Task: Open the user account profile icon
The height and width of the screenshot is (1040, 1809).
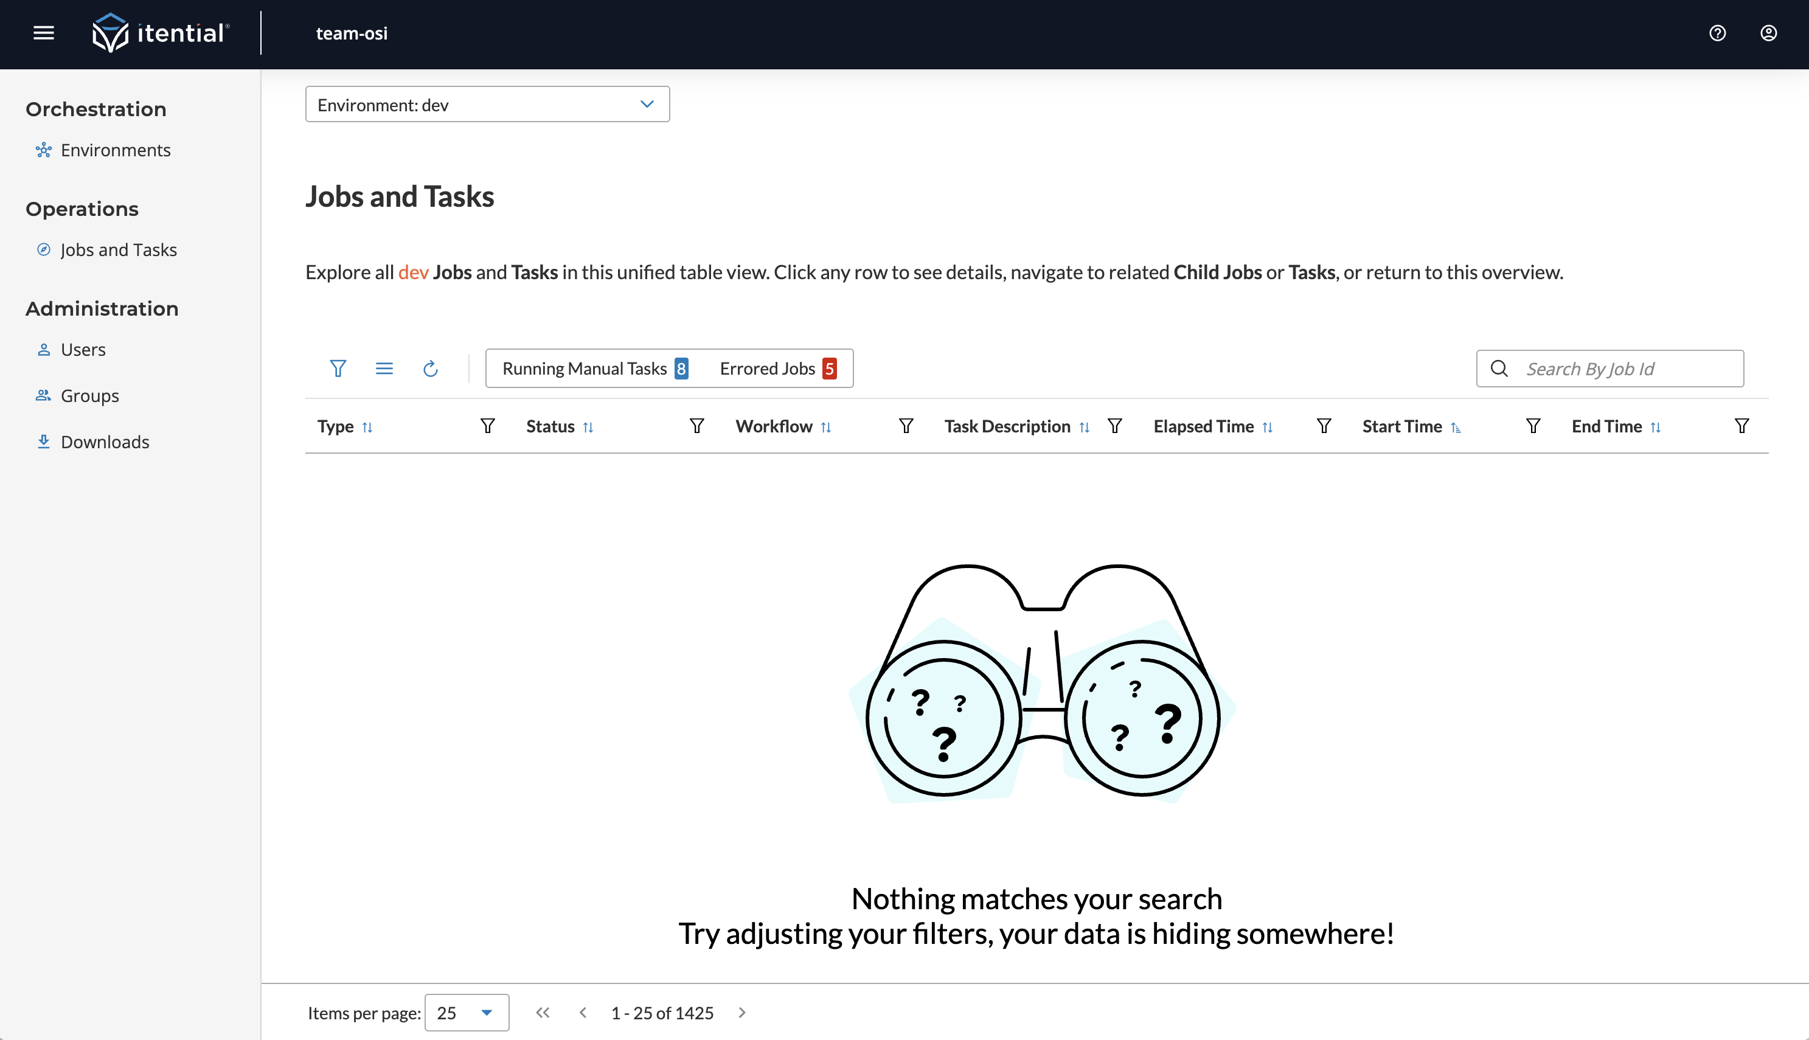Action: coord(1768,33)
